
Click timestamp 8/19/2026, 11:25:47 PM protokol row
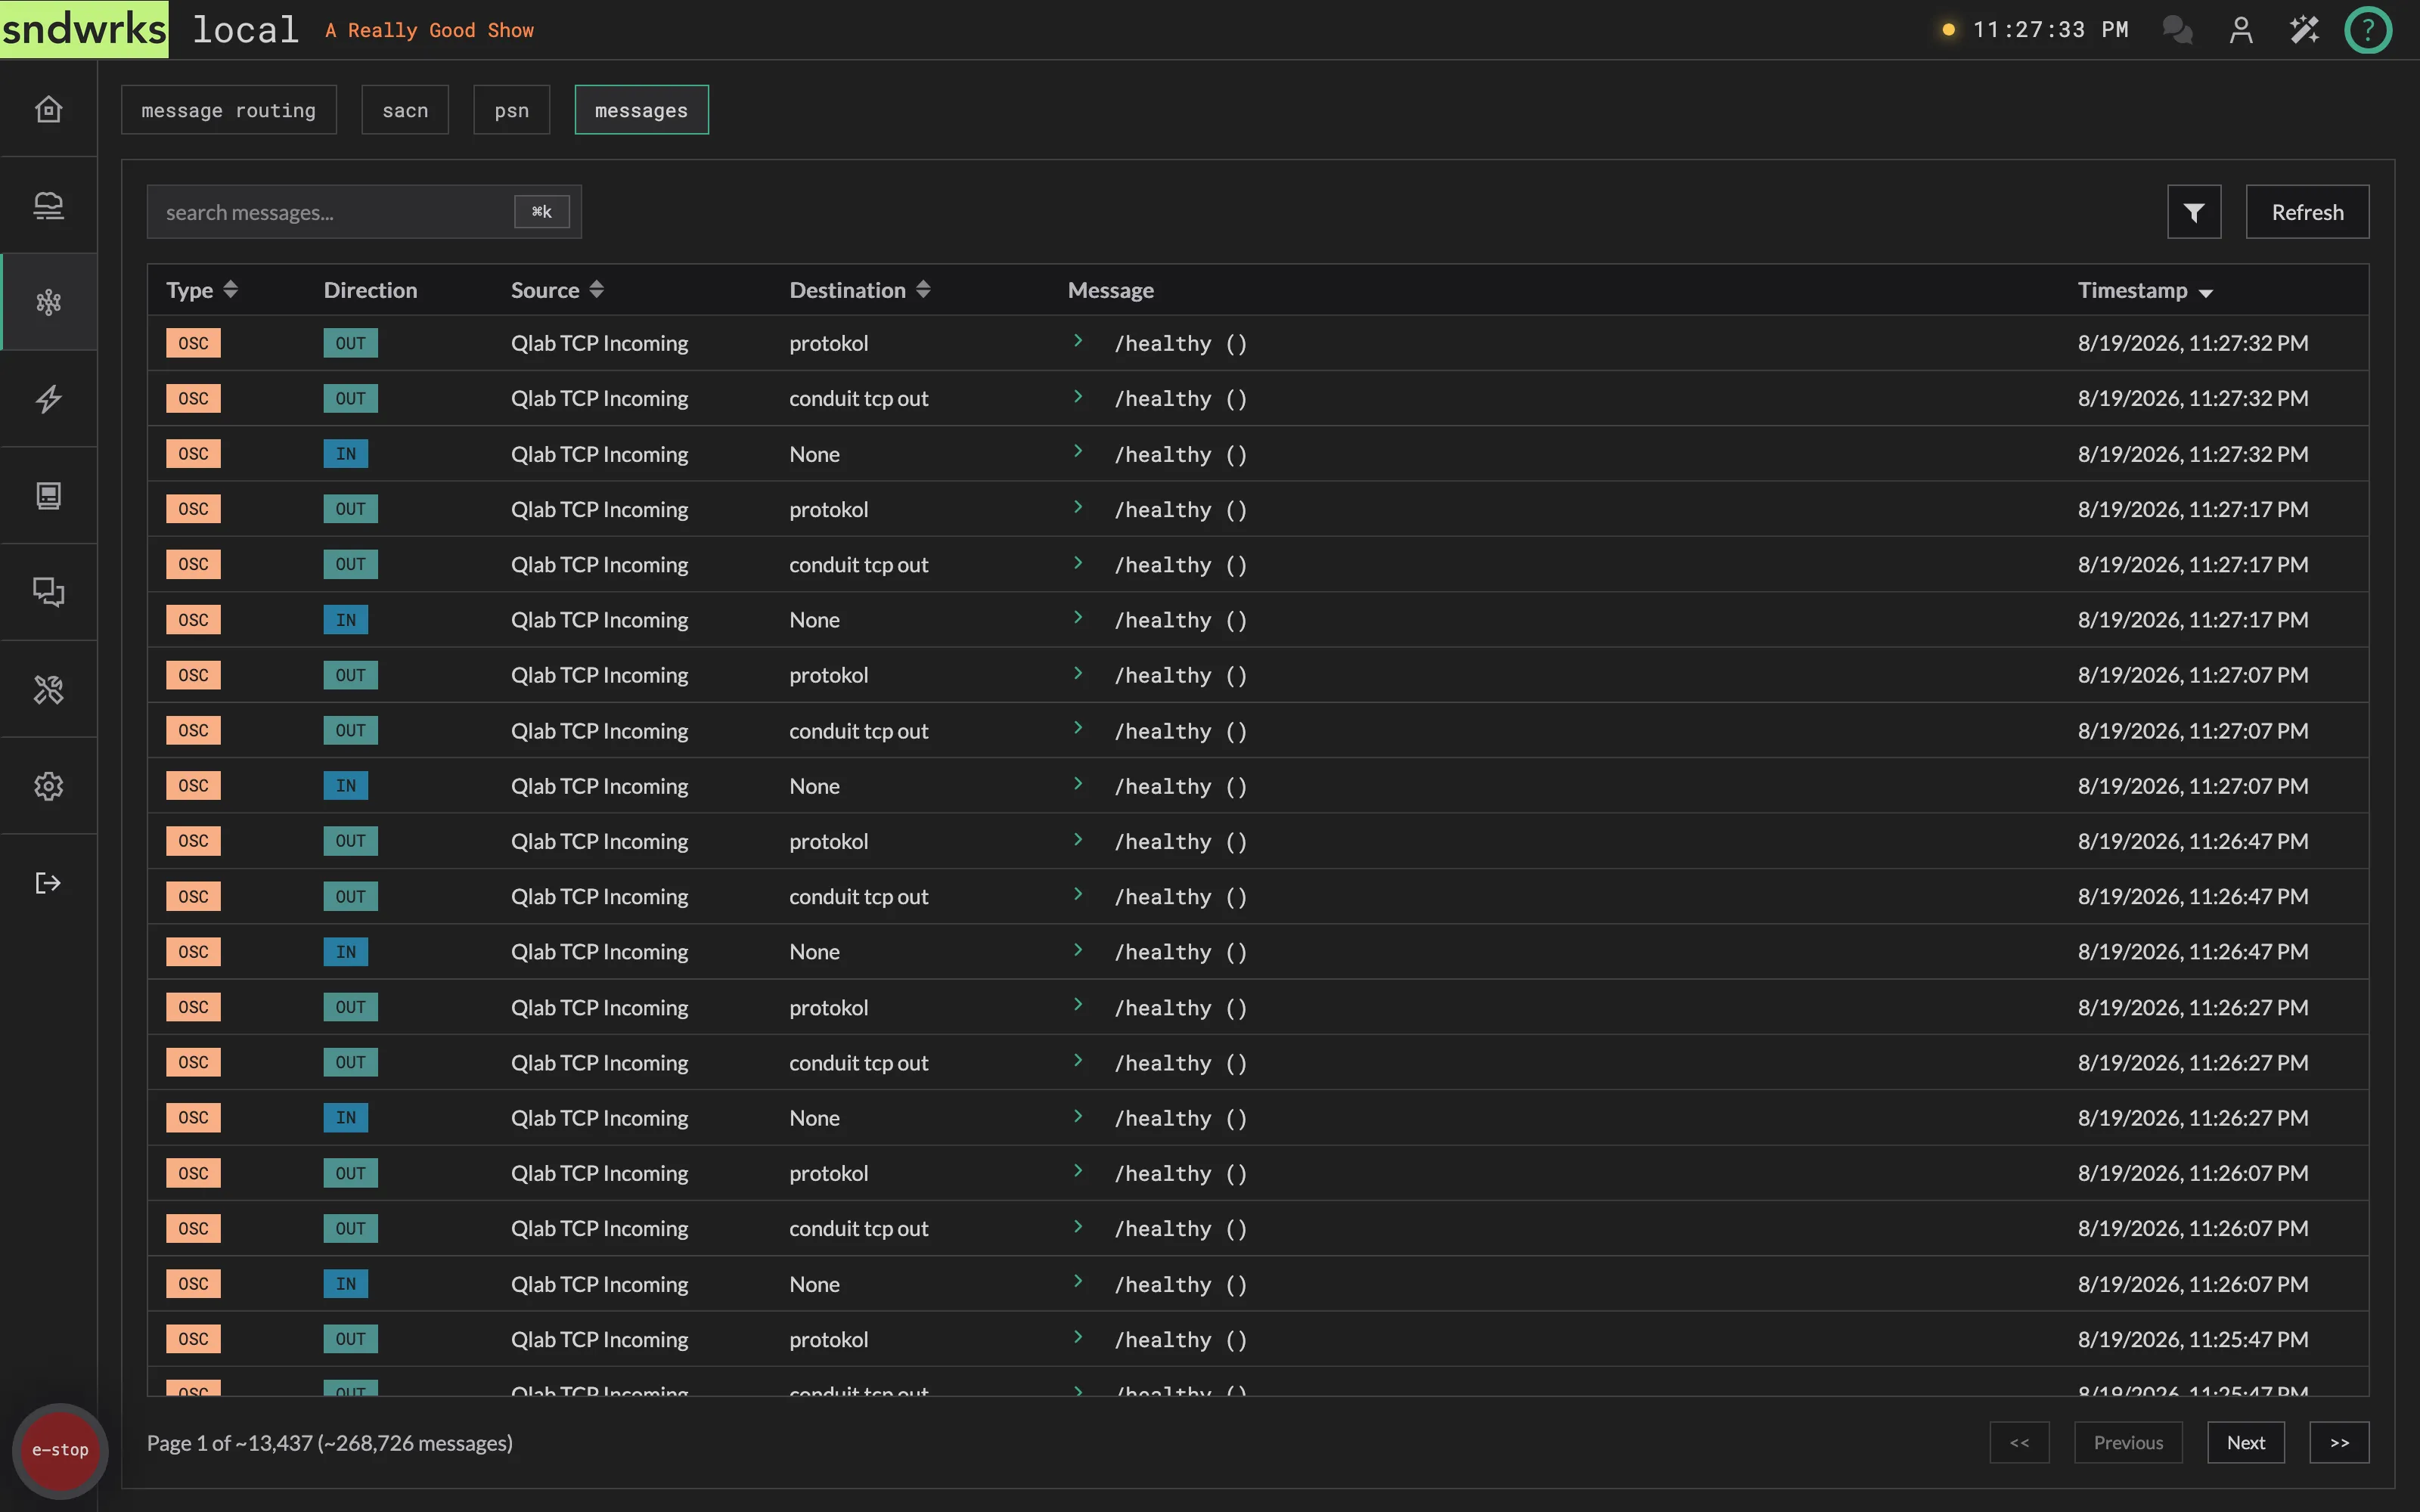coord(2193,1339)
